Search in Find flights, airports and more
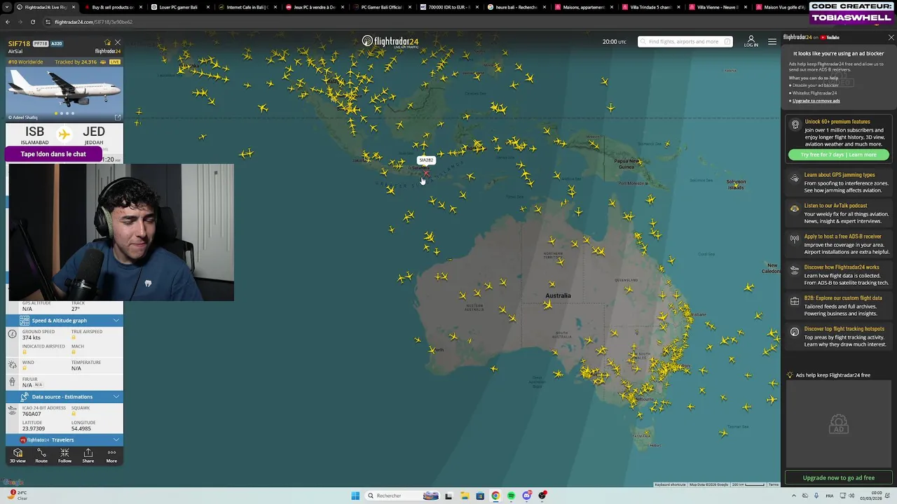 685,41
